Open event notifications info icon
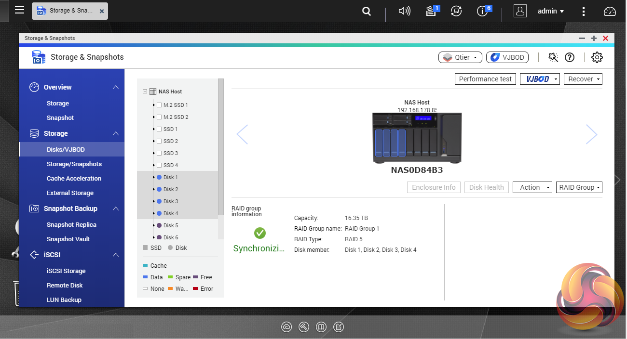This screenshot has width=627, height=339. pyautogui.click(x=482, y=11)
